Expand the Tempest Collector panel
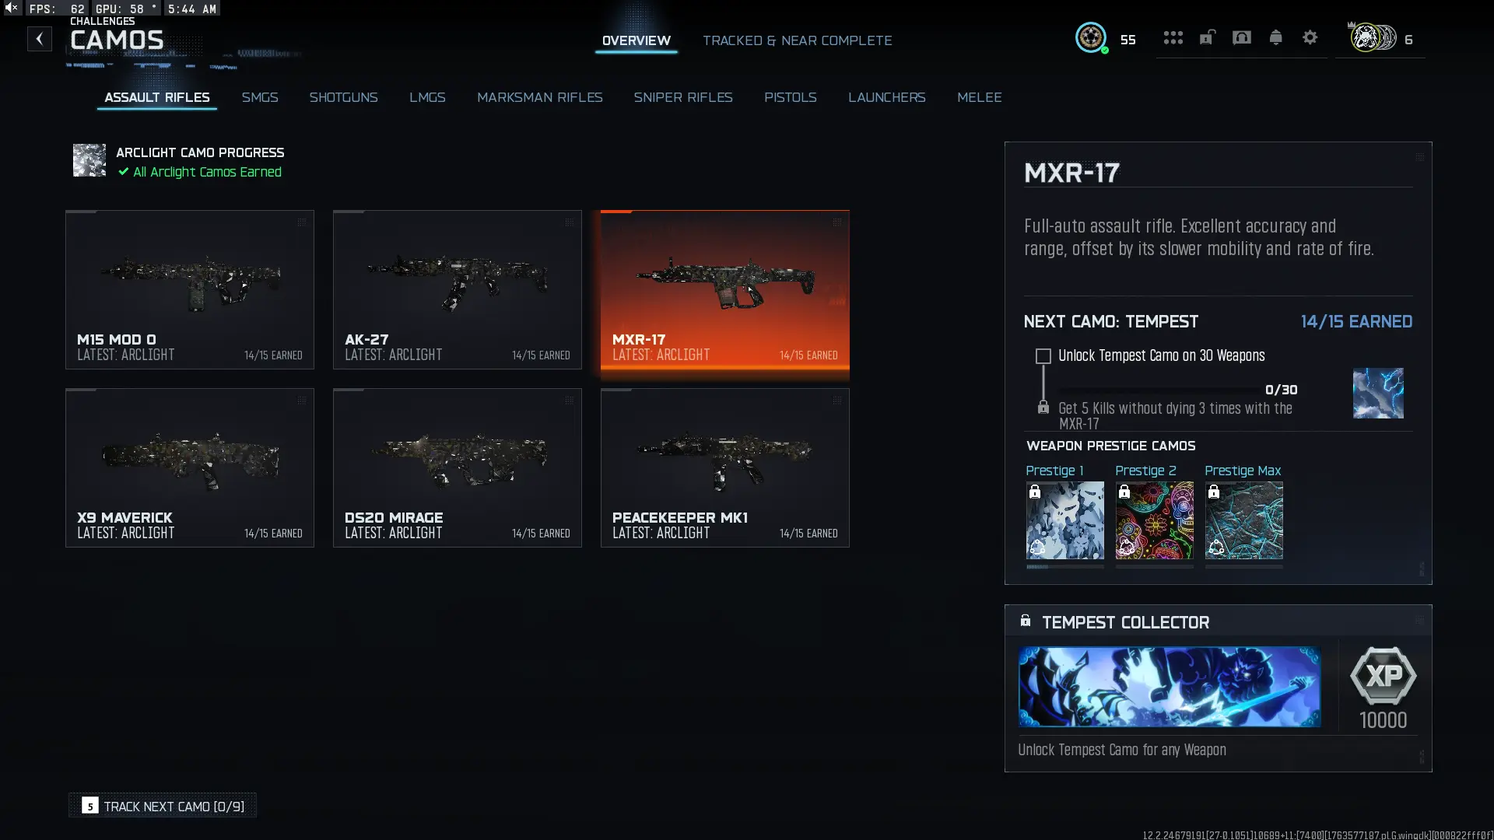The width and height of the screenshot is (1494, 840). 1421,621
